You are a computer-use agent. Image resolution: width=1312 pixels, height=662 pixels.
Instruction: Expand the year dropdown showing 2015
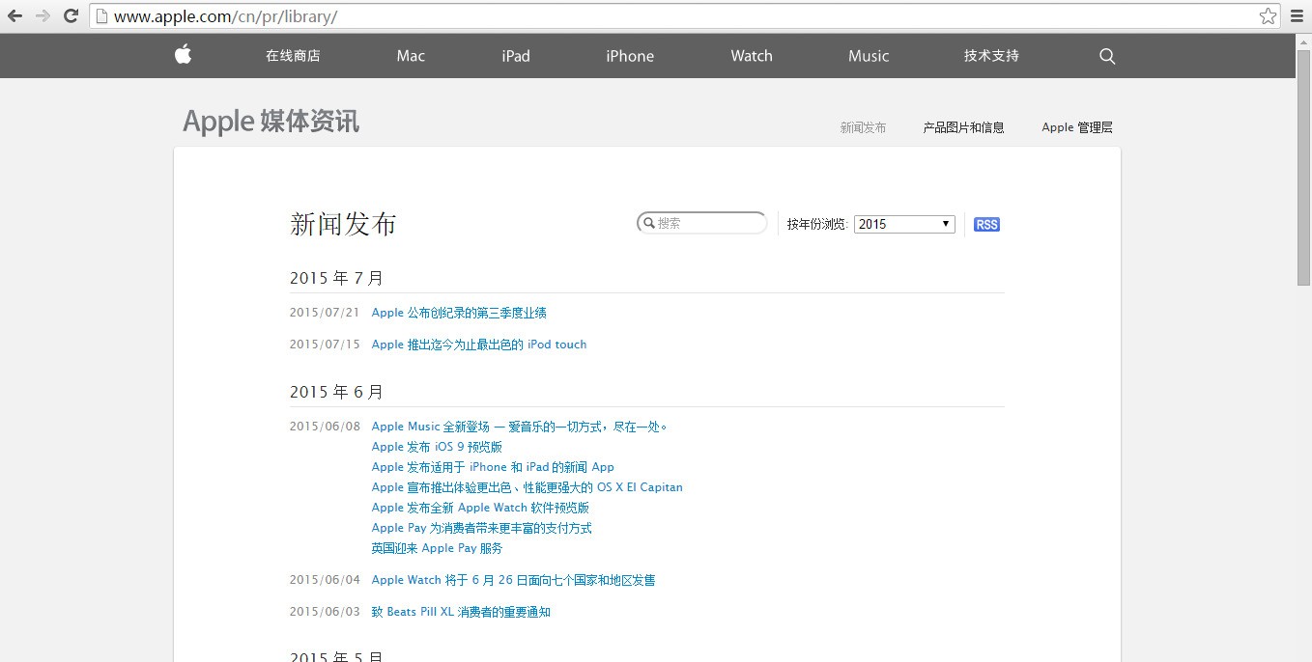tap(904, 224)
